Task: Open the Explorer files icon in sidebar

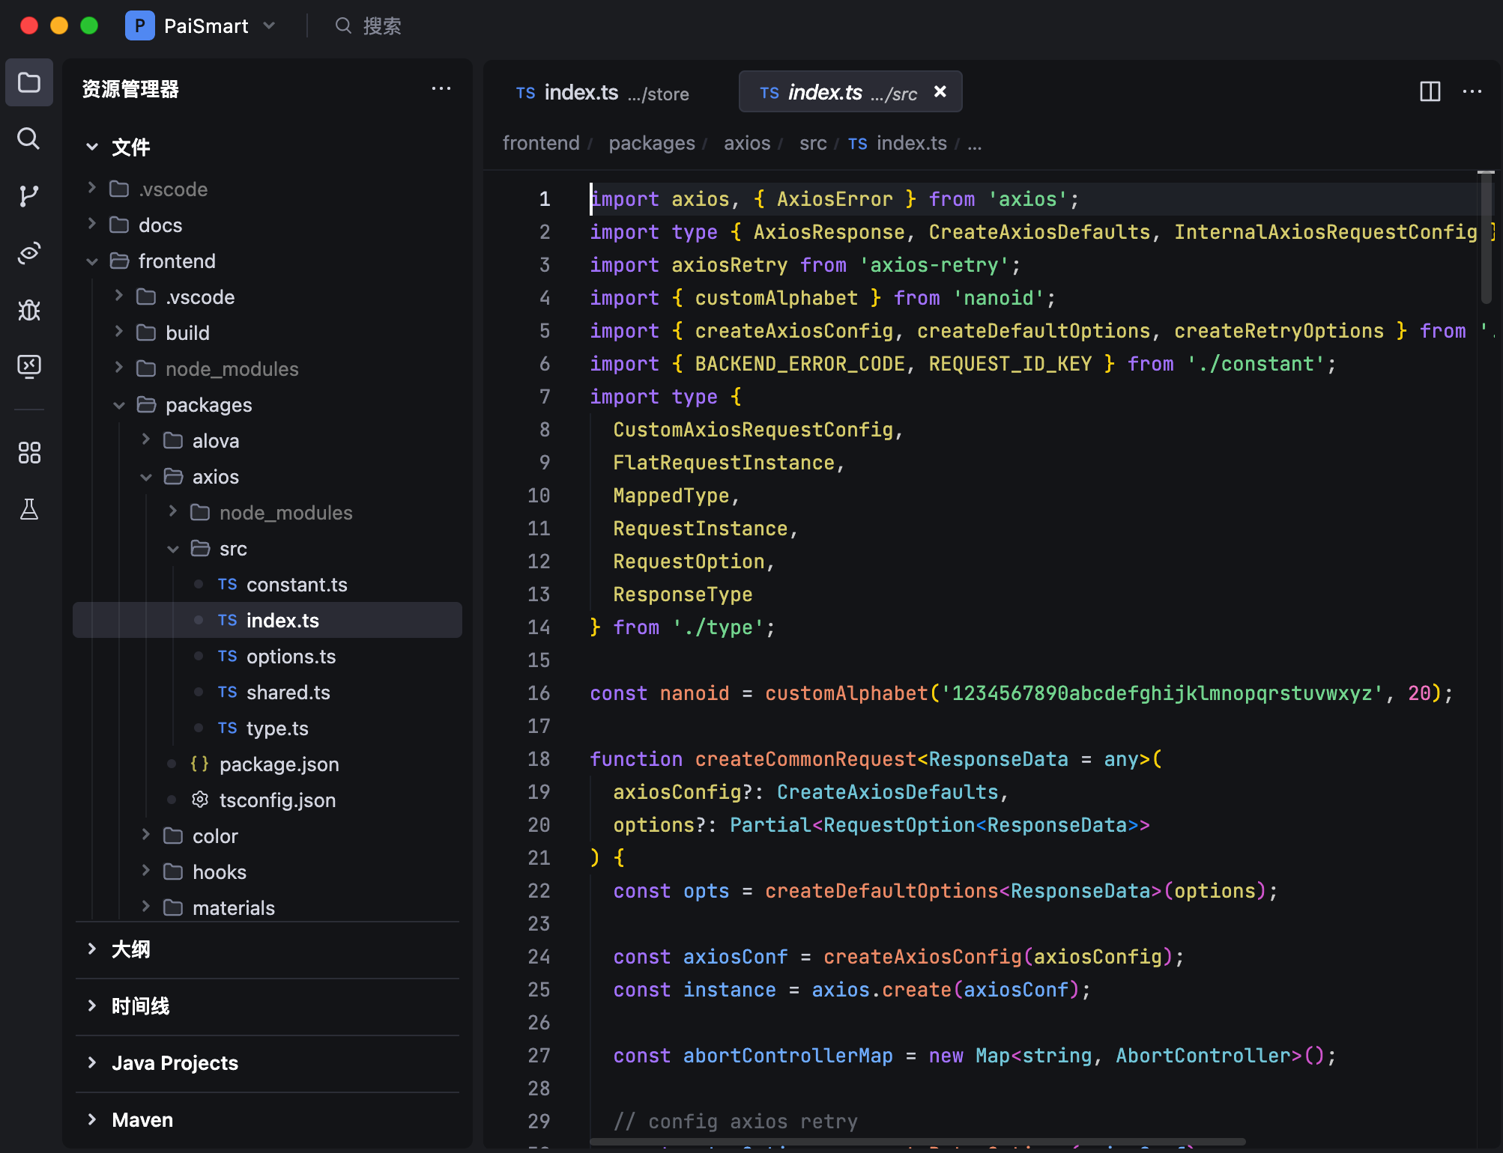Action: 29,82
